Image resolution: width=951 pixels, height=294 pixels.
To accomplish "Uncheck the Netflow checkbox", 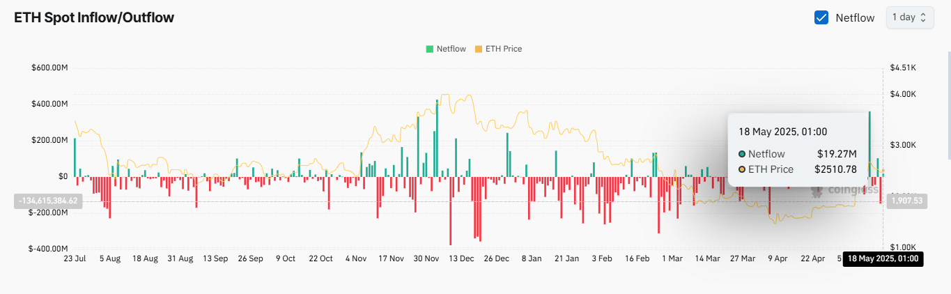I will tap(821, 17).
